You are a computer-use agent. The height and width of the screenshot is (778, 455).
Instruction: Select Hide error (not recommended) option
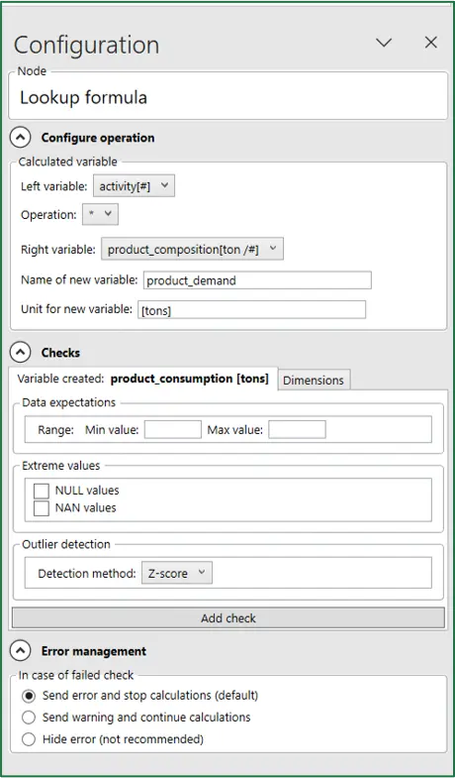pos(29,739)
